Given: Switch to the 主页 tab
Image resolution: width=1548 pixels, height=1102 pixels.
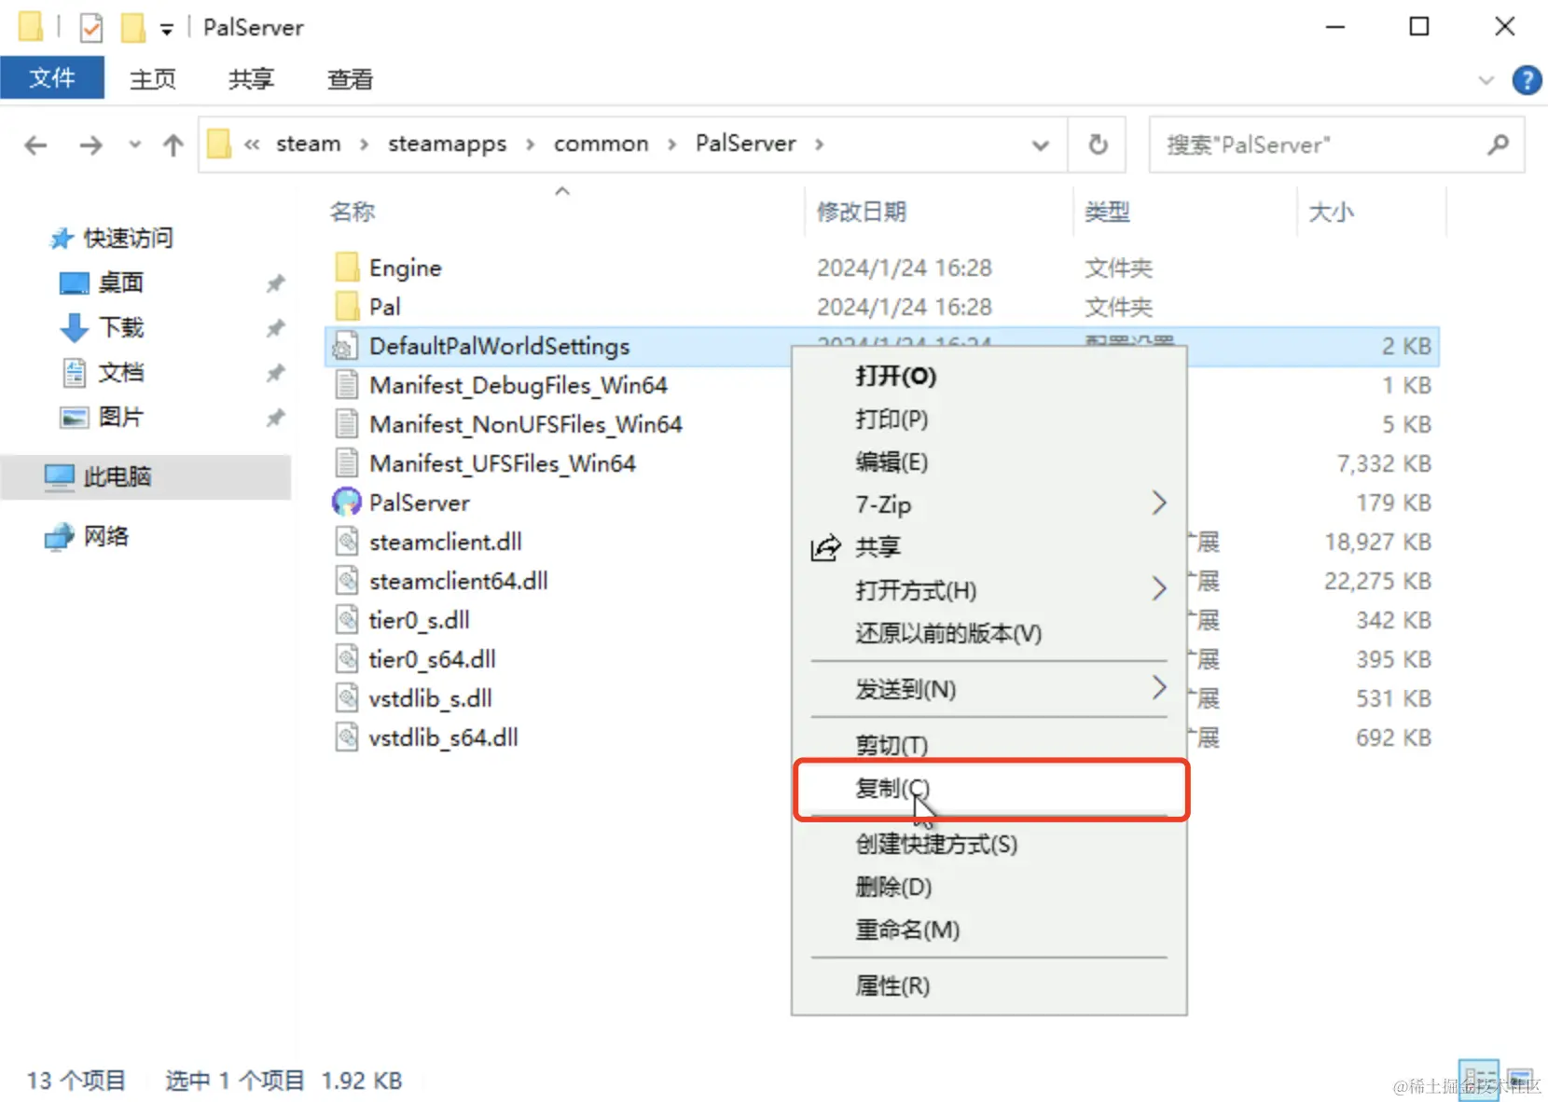Looking at the screenshot, I should tap(153, 79).
